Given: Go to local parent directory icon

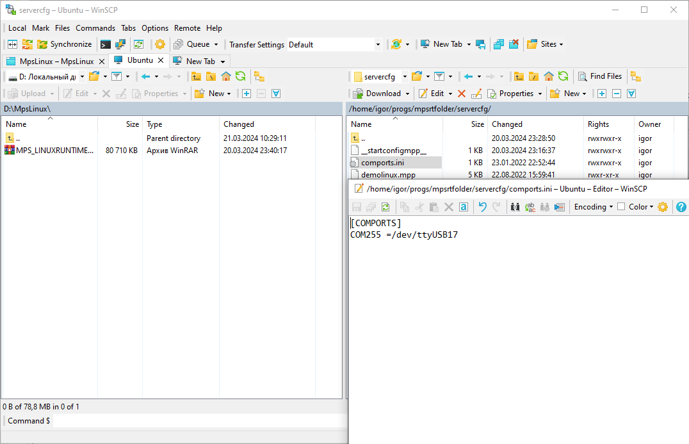Looking at the screenshot, I should pos(196,77).
